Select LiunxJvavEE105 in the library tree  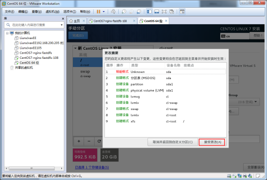(x=30, y=48)
